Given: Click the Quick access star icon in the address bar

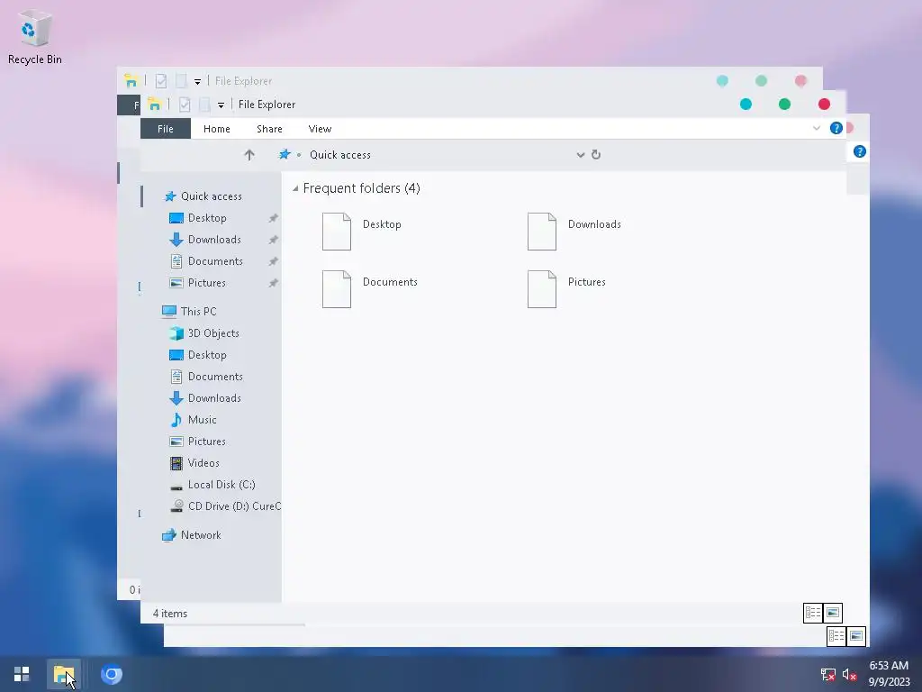Looking at the screenshot, I should pyautogui.click(x=285, y=154).
